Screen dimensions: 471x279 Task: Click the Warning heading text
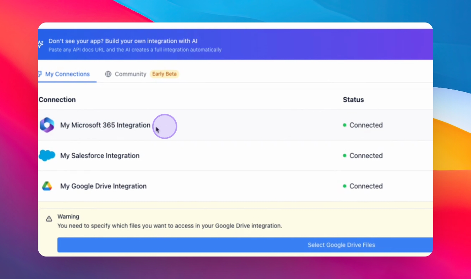click(x=68, y=217)
